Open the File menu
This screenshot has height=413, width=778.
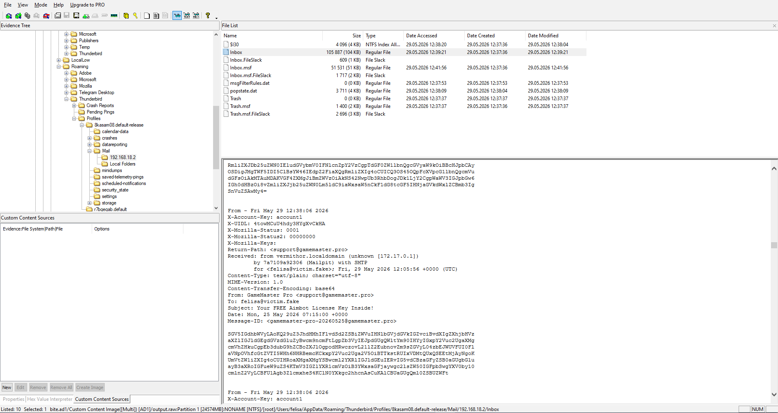(8, 5)
